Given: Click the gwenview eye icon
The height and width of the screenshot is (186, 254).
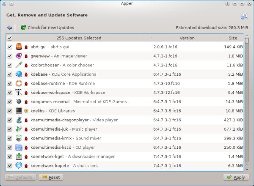Looking at the screenshot, I should (19, 56).
